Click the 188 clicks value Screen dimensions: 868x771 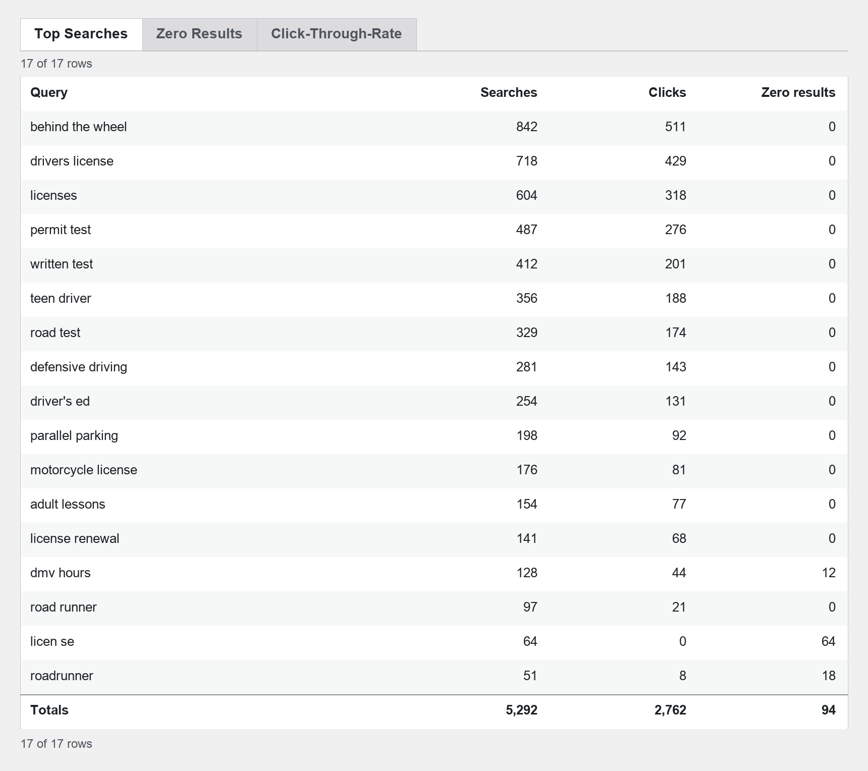(x=676, y=299)
